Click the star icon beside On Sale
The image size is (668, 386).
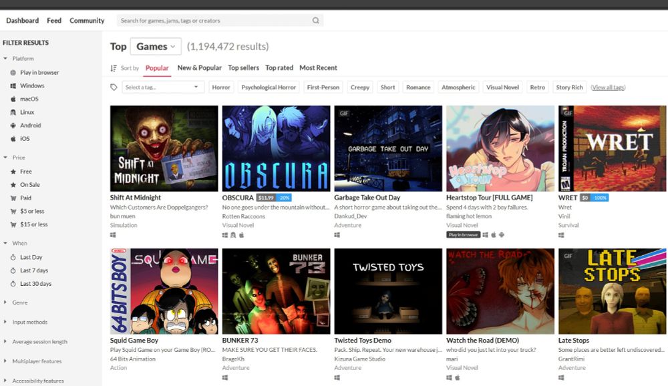tap(13, 184)
